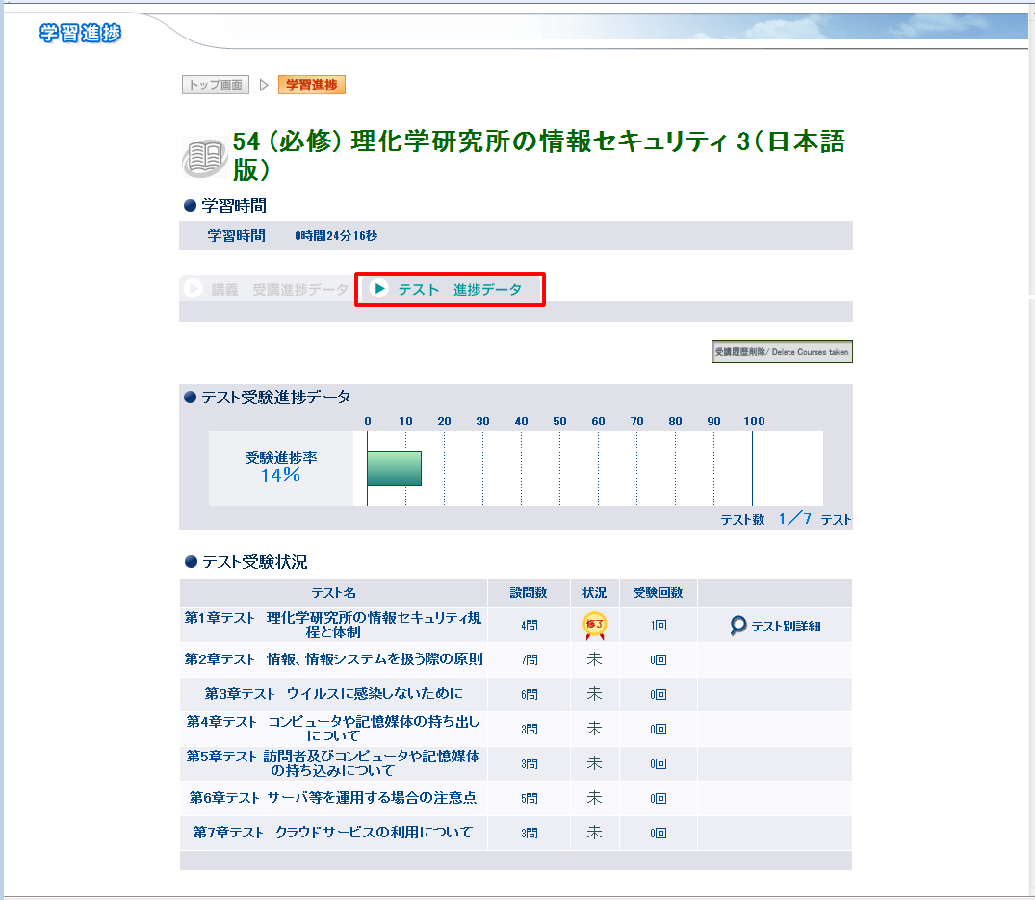Click the 学習進捗 page logo title

[x=80, y=33]
